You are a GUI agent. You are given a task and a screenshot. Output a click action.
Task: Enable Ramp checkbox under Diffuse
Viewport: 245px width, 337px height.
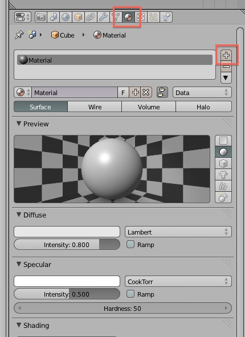point(130,244)
